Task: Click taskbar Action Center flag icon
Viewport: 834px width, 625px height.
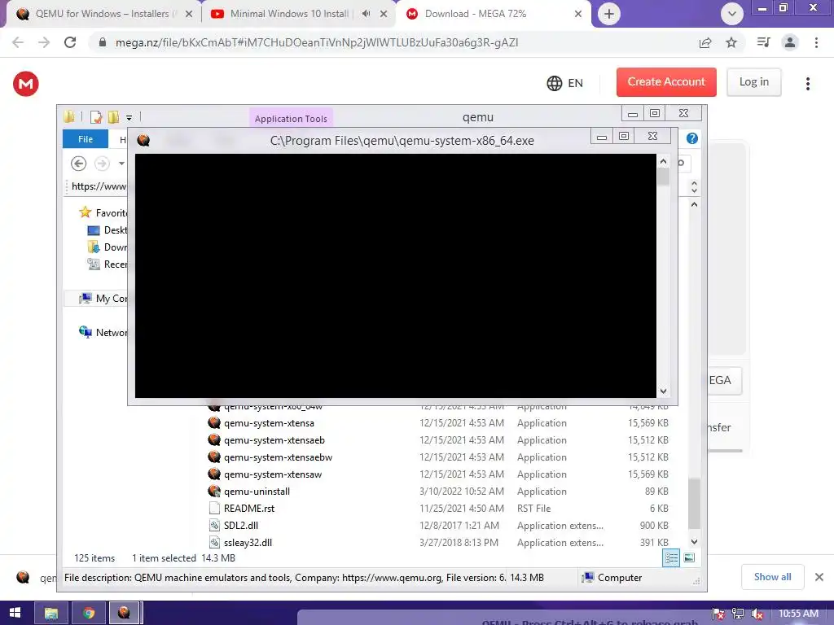Action: click(718, 614)
